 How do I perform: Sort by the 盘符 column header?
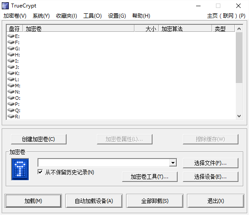click(x=15, y=29)
